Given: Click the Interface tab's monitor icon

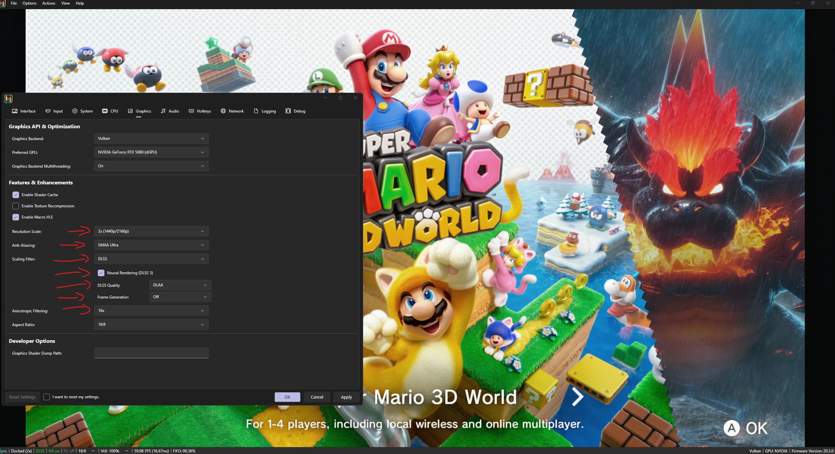Looking at the screenshot, I should [x=15, y=111].
